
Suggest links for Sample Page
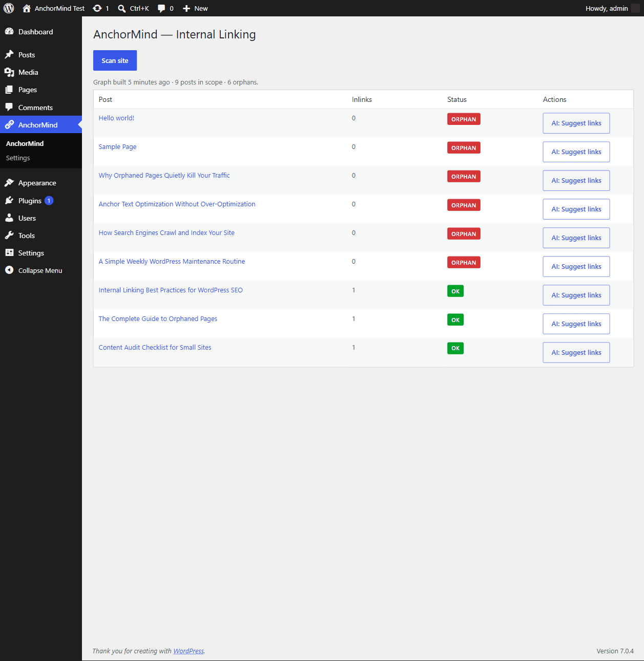[576, 152]
